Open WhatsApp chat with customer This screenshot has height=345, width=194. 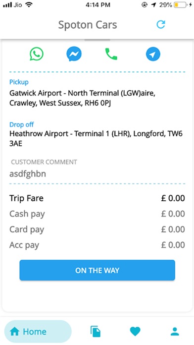pos(37,54)
